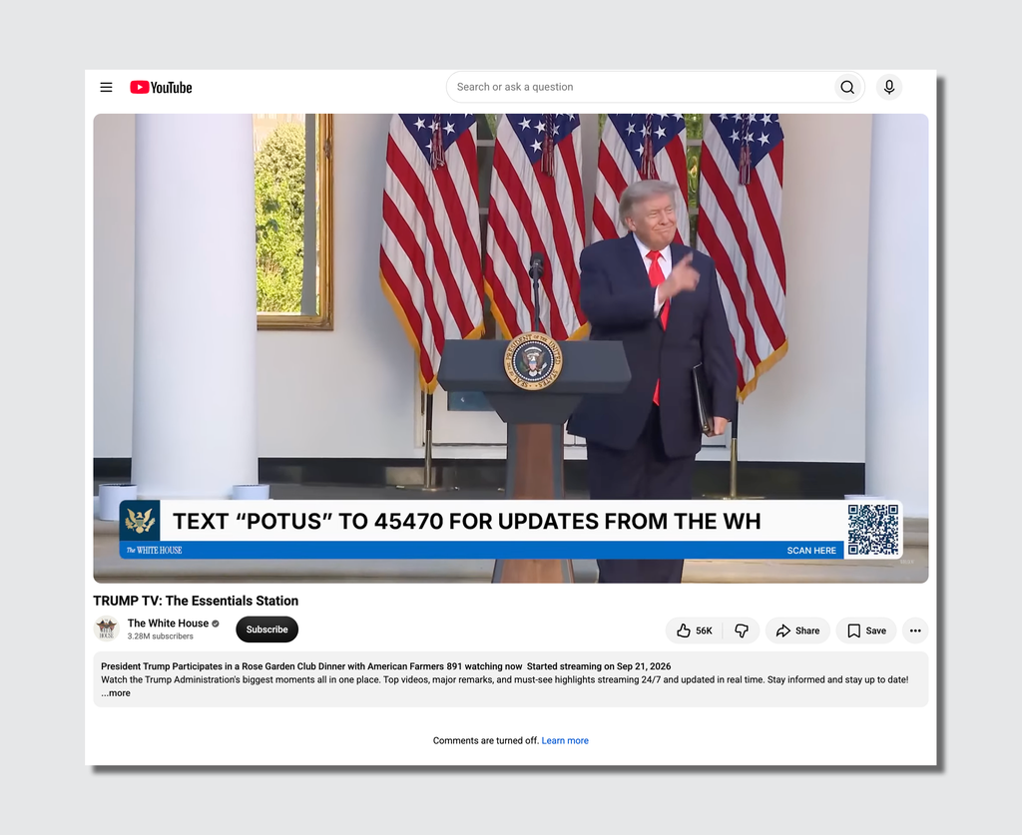Image resolution: width=1022 pixels, height=835 pixels.
Task: Open The White House channel avatar
Action: (106, 628)
